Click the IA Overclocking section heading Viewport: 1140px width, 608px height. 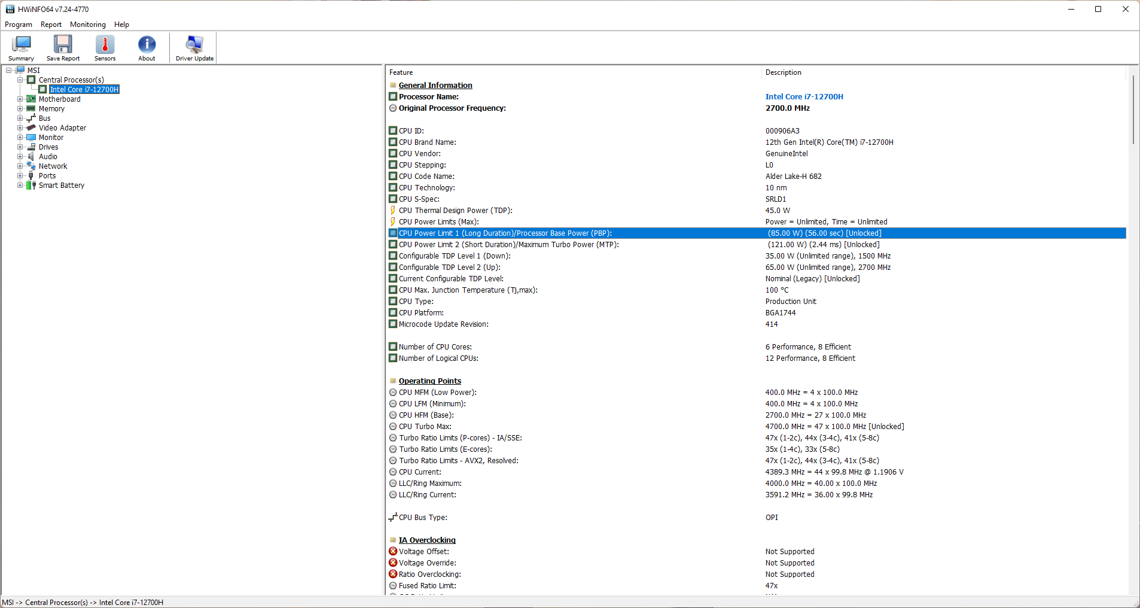427,540
